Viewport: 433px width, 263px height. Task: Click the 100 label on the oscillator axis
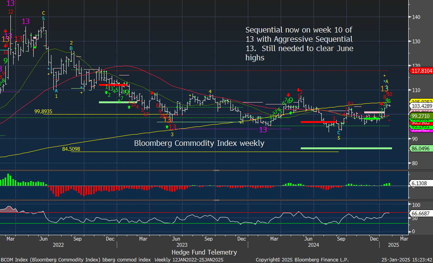coord(416,205)
